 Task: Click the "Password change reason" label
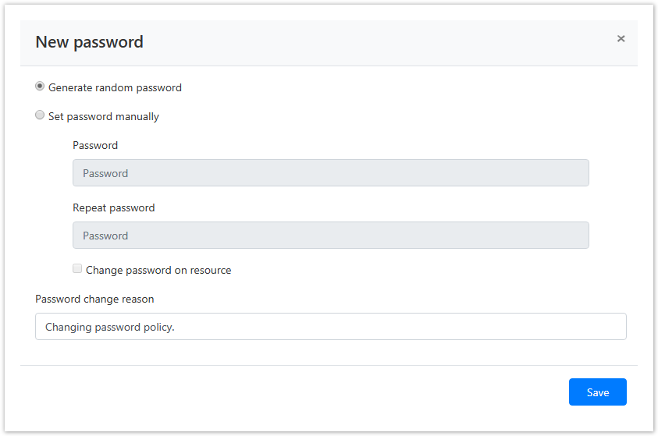[x=94, y=300]
